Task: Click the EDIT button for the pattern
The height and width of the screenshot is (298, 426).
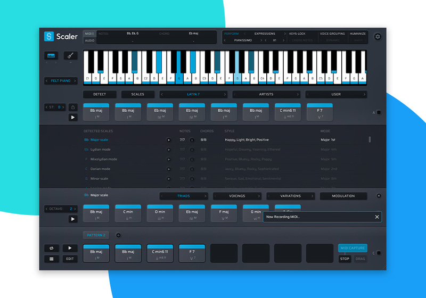Action: pyautogui.click(x=70, y=259)
